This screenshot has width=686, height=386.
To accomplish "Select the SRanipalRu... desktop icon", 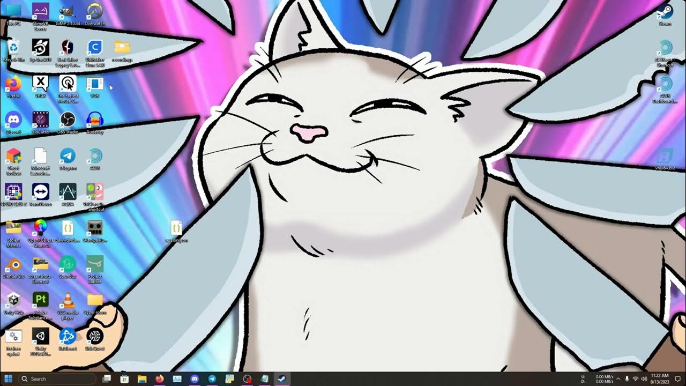I will (95, 231).
